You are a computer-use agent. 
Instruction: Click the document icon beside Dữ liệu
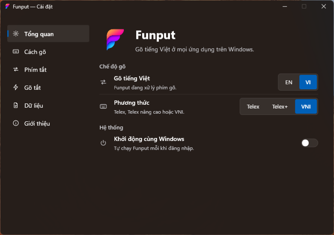pos(16,105)
